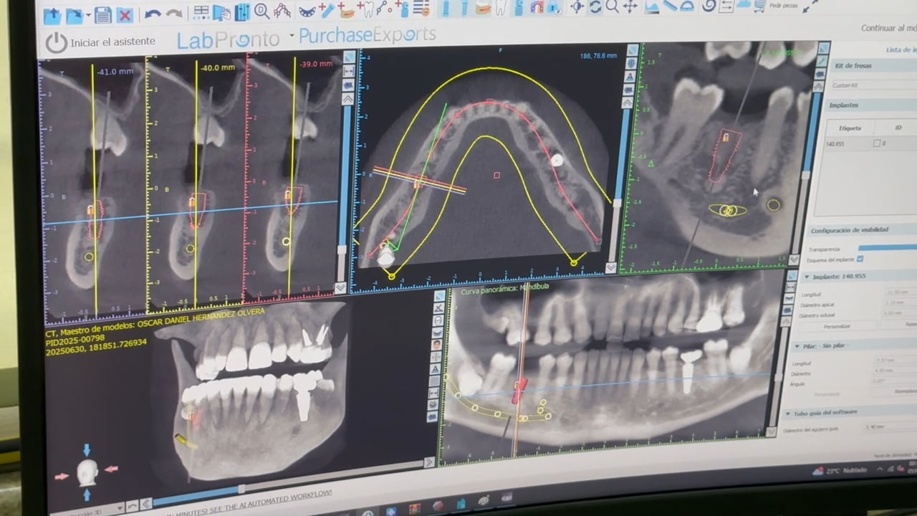Click the face icon in panoramic view toolbar
Screen dimensions: 917x516
[436, 344]
